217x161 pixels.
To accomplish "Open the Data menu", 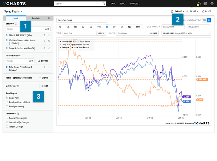I will [x=113, y=4].
